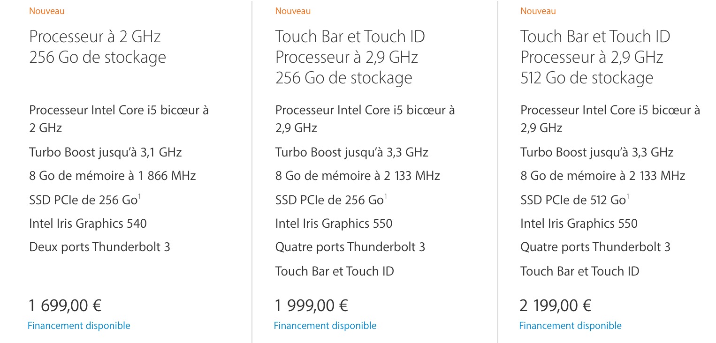Click "8 Go de mémoire à 1 866 MHz"
This screenshot has width=716, height=343.
click(x=112, y=176)
